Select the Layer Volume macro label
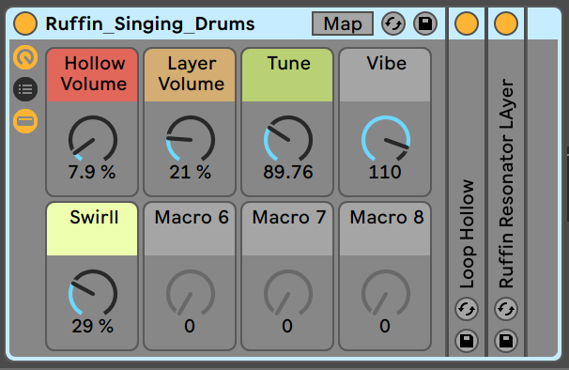 pos(190,75)
